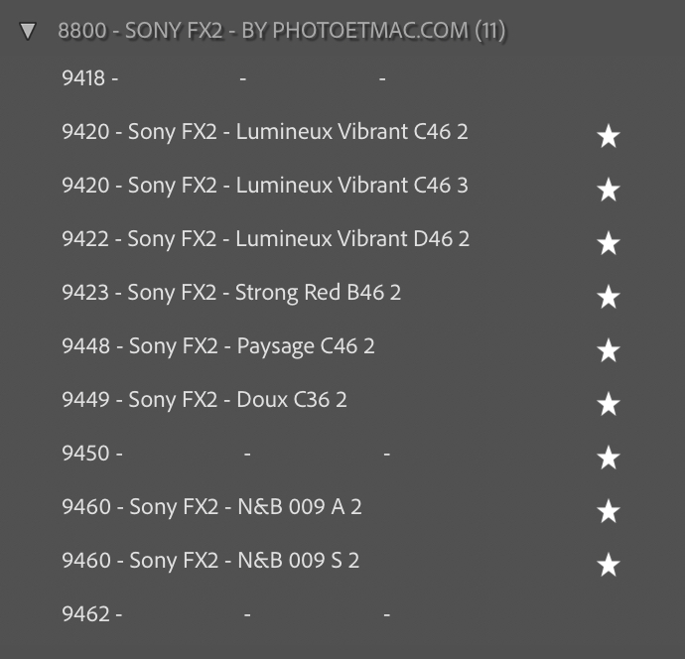Toggle favorite star for N&B 009 A 2
Viewport: 685px width, 659px height.
click(x=609, y=512)
